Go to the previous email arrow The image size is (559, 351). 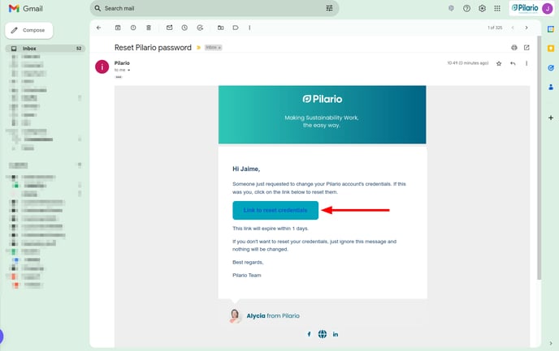point(513,28)
